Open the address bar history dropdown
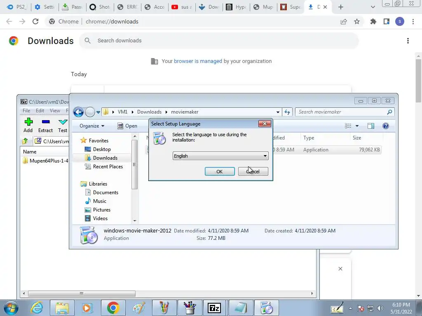The image size is (422, 316). tap(278, 112)
